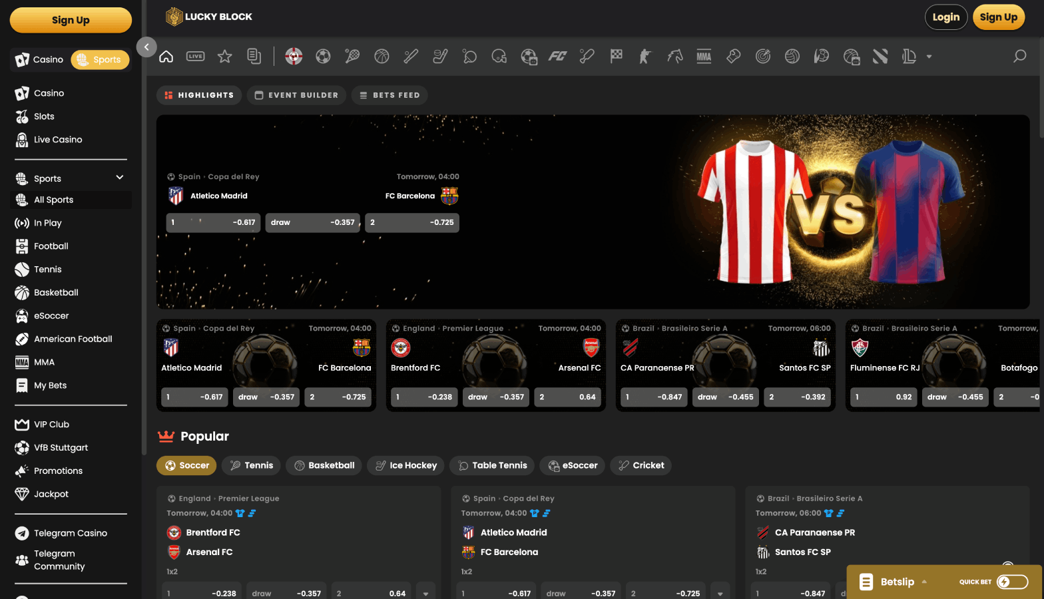The image size is (1044, 599).
Task: Open Live Casino in the sidebar
Action: [58, 140]
